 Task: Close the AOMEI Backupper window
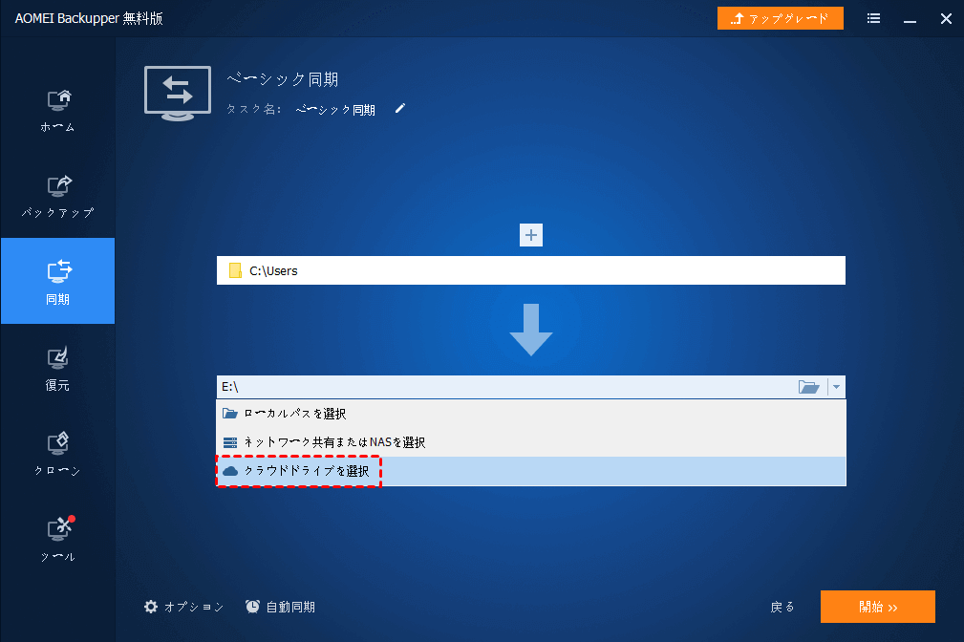946,18
